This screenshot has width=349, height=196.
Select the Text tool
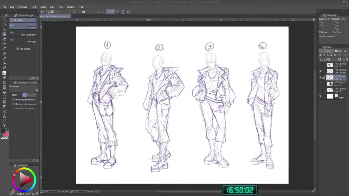point(4,116)
